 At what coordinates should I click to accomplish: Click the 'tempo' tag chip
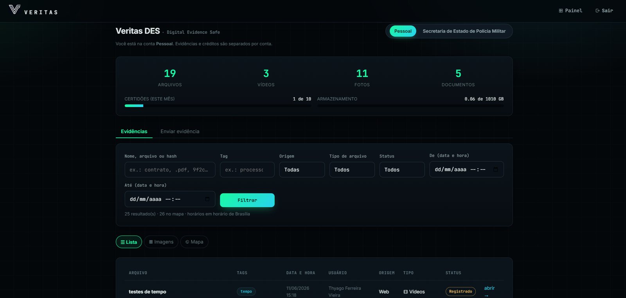pos(246,292)
